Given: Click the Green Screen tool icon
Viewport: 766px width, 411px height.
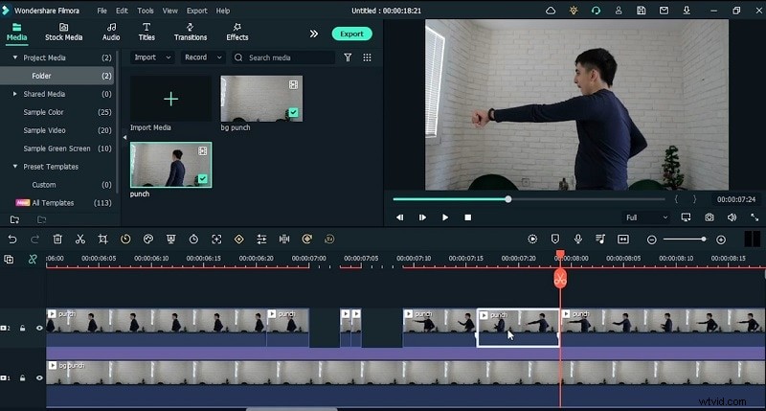Looking at the screenshot, I should coord(171,239).
